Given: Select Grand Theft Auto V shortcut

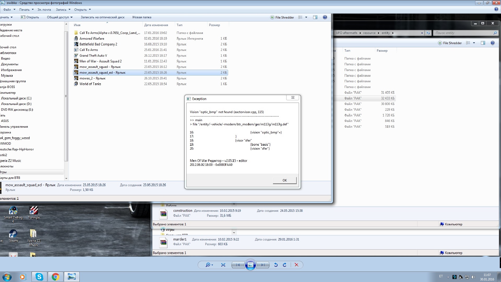Looking at the screenshot, I should (x=93, y=56).
